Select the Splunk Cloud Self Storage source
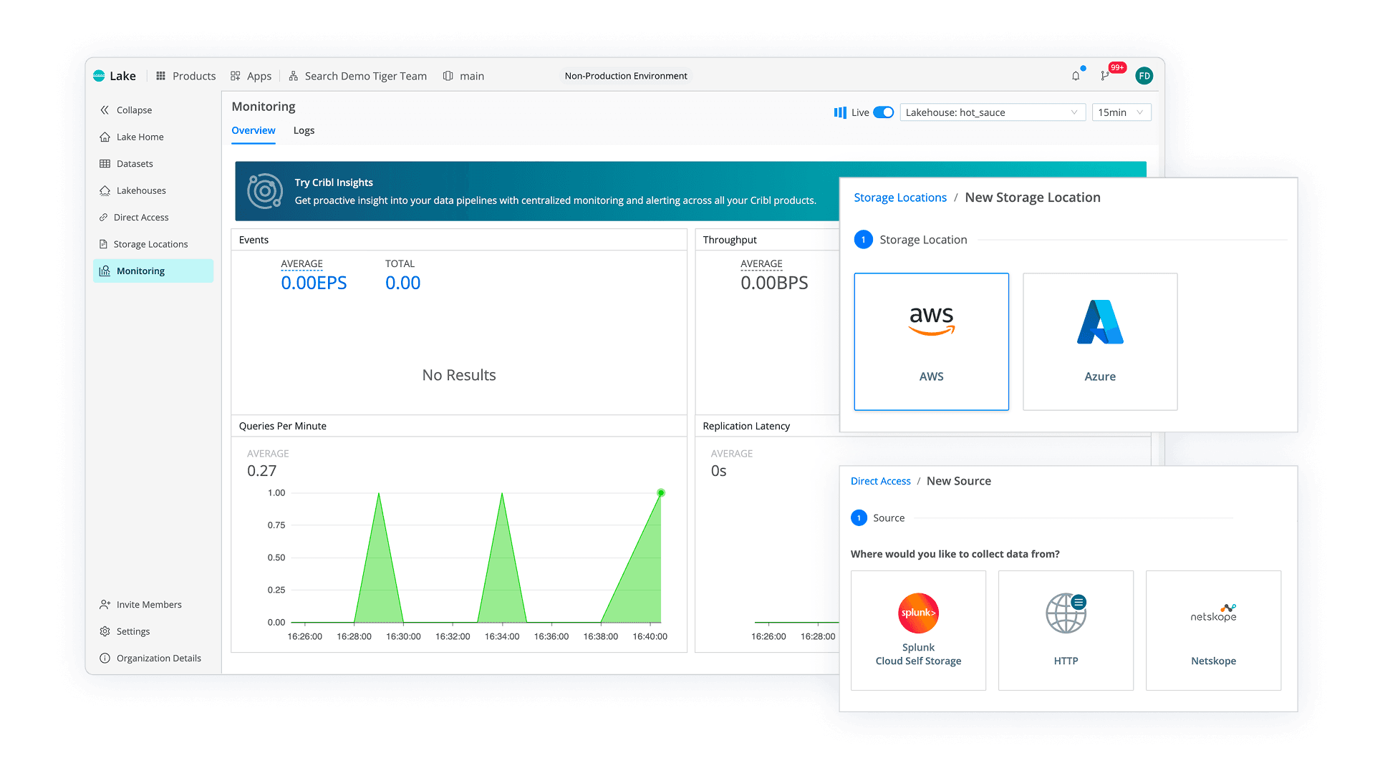 918,631
